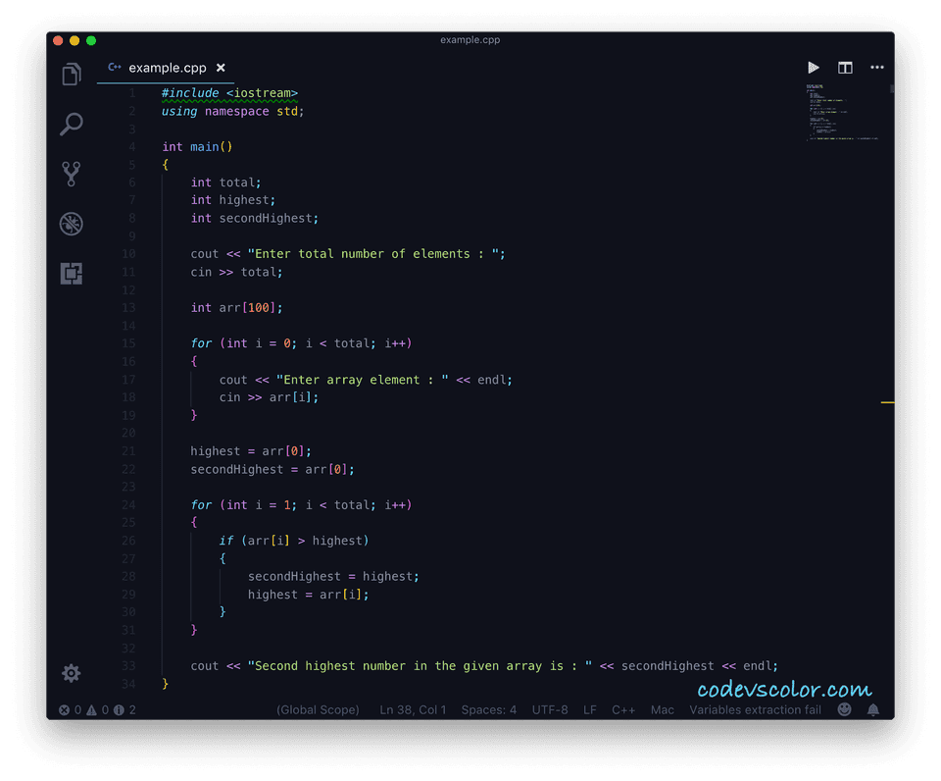This screenshot has height=781, width=941.
Task: Open the Source Control view
Action: (70, 174)
